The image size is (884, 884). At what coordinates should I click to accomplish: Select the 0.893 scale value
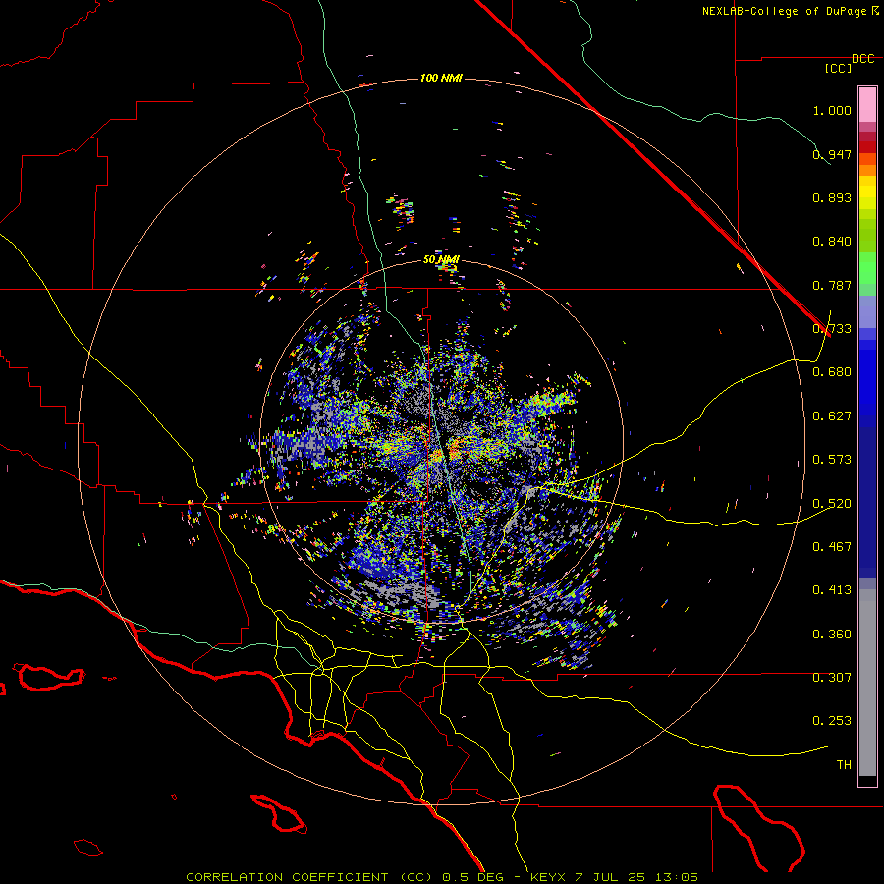coord(832,197)
